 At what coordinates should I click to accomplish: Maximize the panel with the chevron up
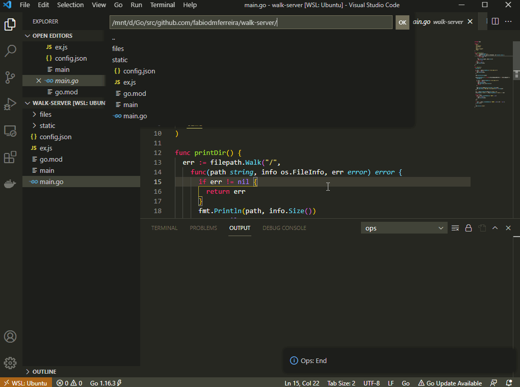click(495, 228)
